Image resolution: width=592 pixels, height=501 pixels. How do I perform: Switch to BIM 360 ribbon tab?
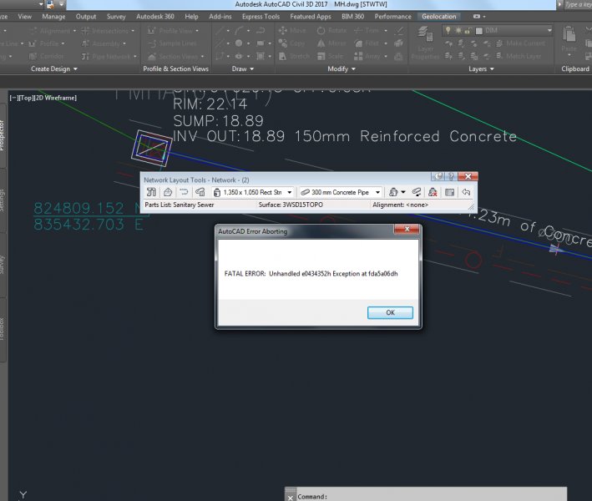click(352, 17)
